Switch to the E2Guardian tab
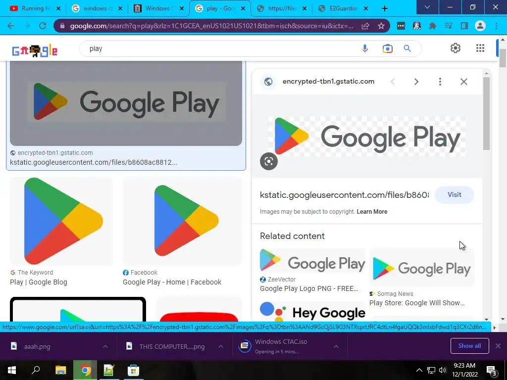The image size is (507, 380). tap(343, 8)
